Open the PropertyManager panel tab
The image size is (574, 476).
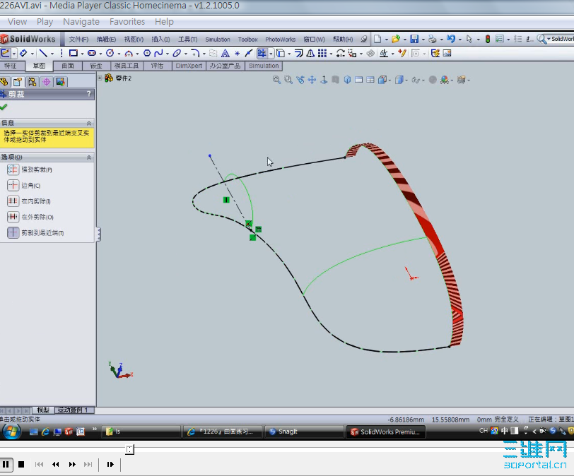[18, 82]
